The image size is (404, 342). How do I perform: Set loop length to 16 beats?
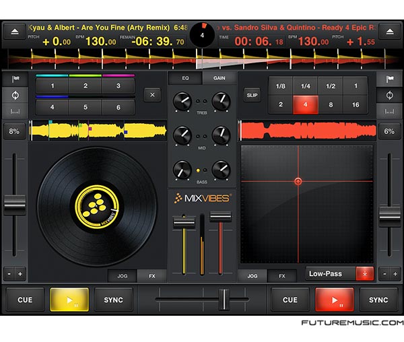[x=356, y=104]
